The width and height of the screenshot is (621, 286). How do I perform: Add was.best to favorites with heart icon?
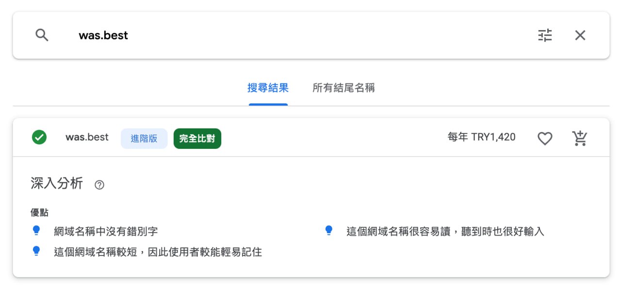[545, 139]
